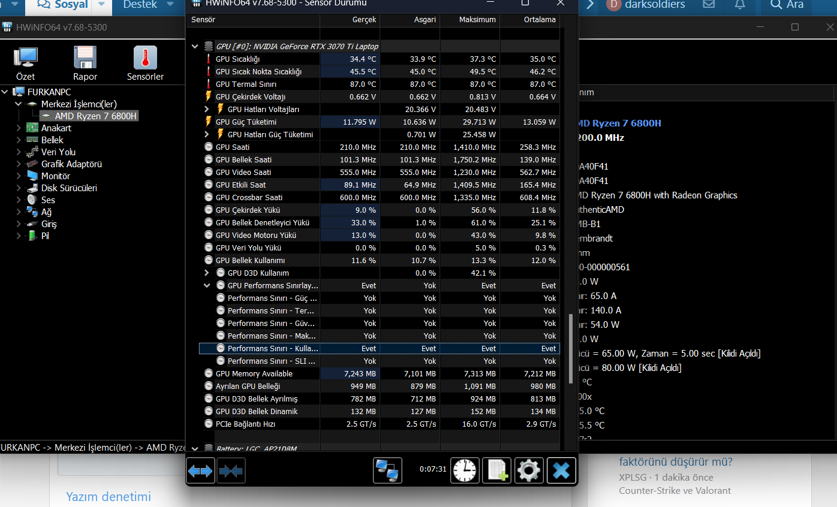Click the blue expand-columns arrows button
The height and width of the screenshot is (507, 837).
[x=200, y=471]
